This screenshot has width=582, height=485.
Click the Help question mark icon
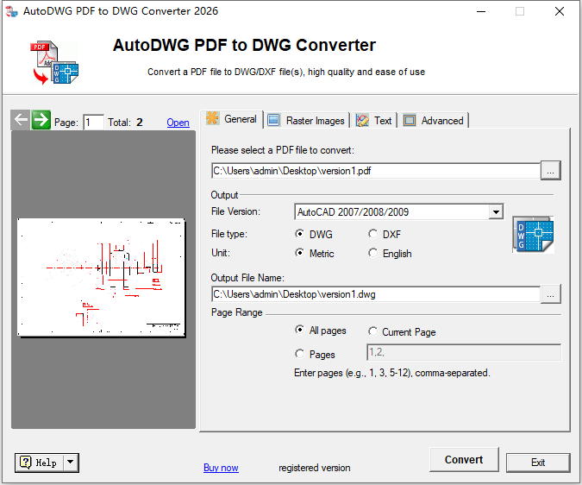click(x=25, y=463)
